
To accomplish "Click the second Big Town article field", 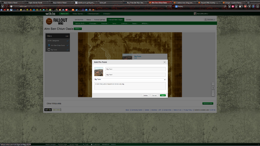I will point(135,75).
